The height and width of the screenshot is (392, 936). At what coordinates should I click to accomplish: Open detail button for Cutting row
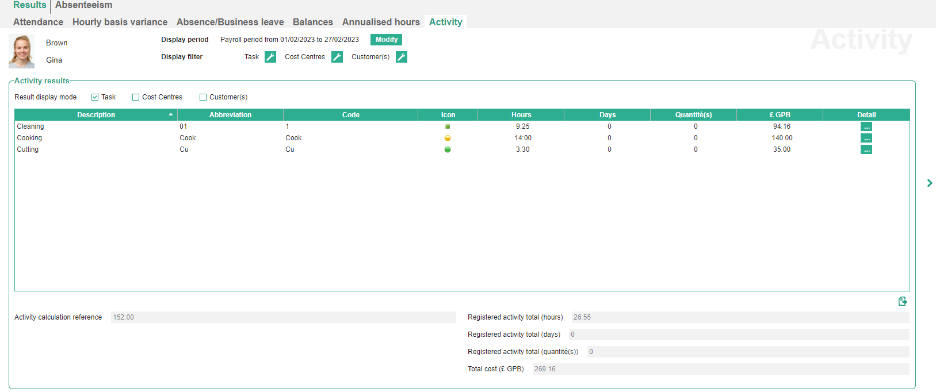pos(866,149)
